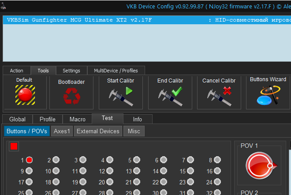Click the button 16 indicator

[x=217, y=171]
